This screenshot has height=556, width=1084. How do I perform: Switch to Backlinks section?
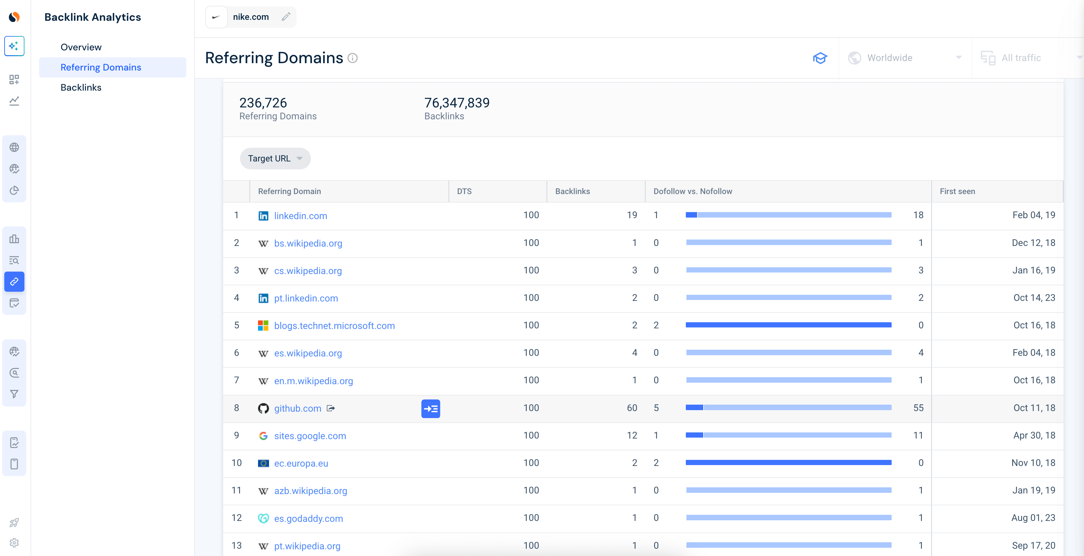pyautogui.click(x=81, y=87)
